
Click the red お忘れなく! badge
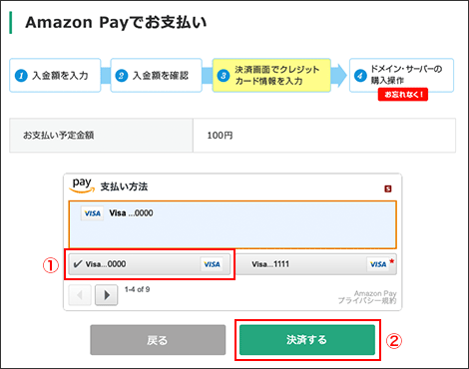(403, 95)
